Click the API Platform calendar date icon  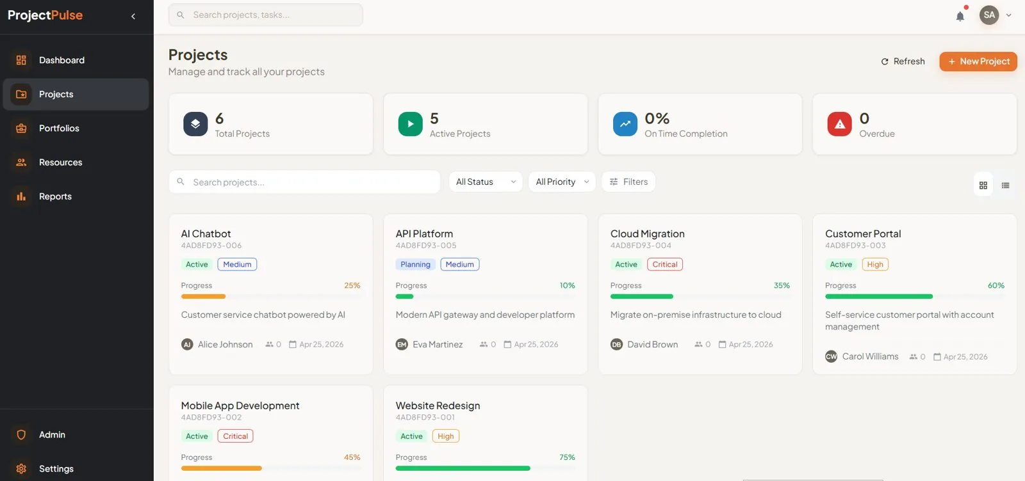click(507, 344)
